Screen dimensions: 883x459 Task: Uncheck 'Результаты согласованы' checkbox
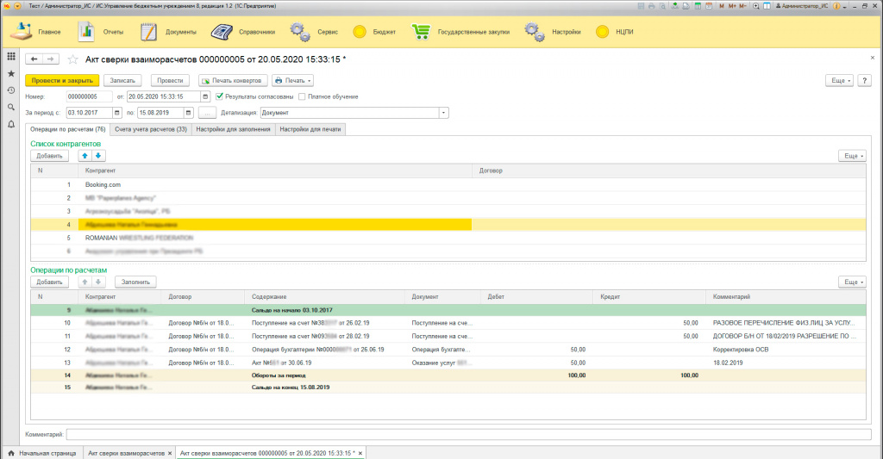220,96
